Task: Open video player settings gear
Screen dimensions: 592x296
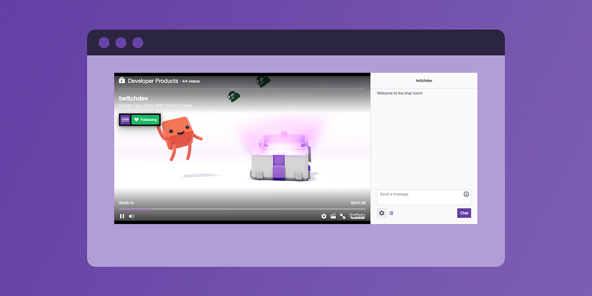Action: pyautogui.click(x=324, y=216)
